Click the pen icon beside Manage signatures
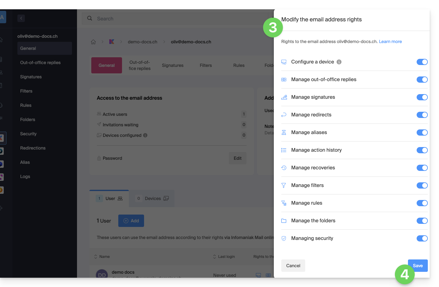 click(284, 97)
